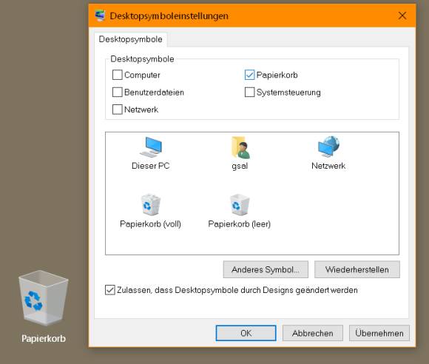Open the Desktopsymbole tab
This screenshot has height=364, width=429.
[x=130, y=39]
